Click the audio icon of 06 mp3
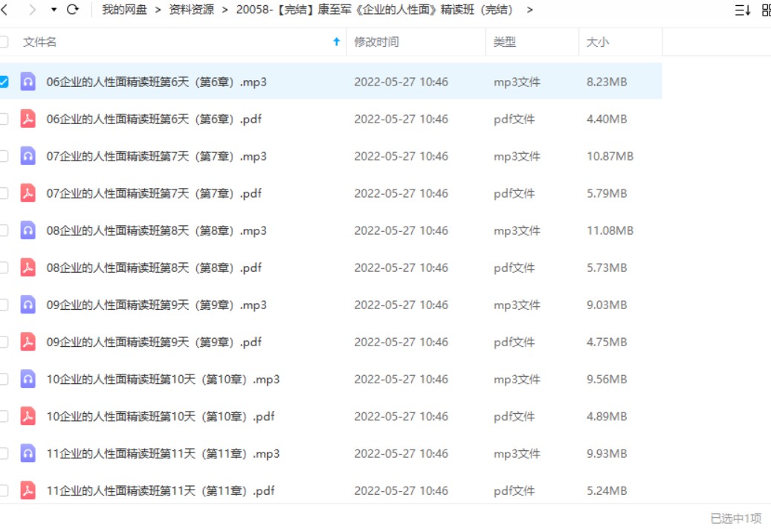Viewport: 771px width, 529px height. [28, 82]
